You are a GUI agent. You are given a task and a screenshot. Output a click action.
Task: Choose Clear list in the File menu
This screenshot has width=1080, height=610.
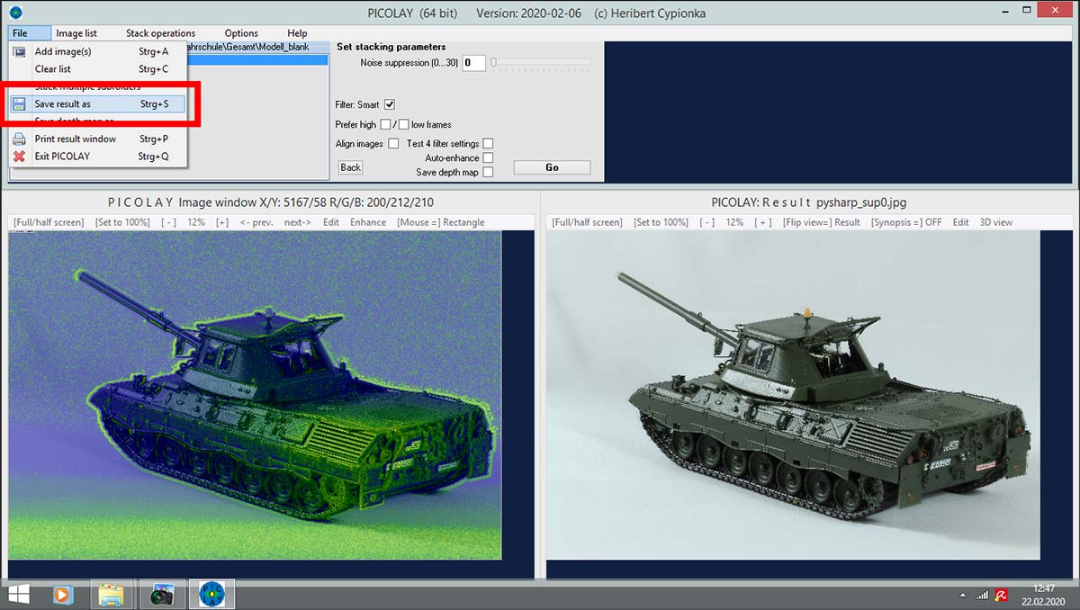[x=97, y=68]
